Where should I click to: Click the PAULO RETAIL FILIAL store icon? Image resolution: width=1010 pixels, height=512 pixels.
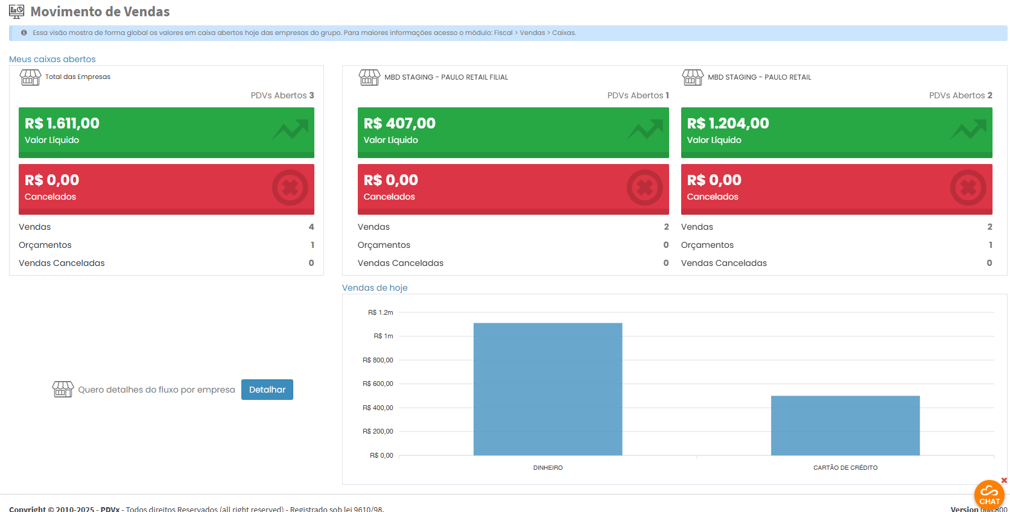369,77
